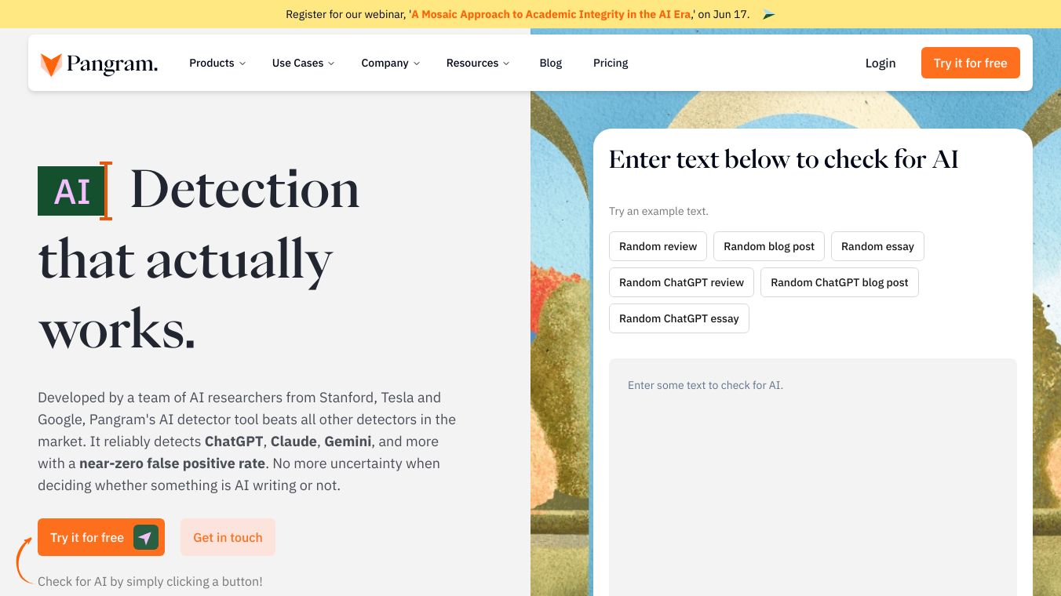Load a Random essay example
1061x596 pixels.
coord(877,246)
